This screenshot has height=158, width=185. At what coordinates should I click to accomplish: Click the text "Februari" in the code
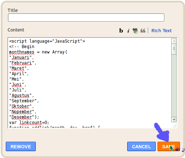[x=22, y=63]
